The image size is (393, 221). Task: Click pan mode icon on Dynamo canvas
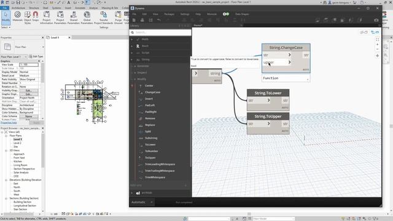tap(377, 56)
